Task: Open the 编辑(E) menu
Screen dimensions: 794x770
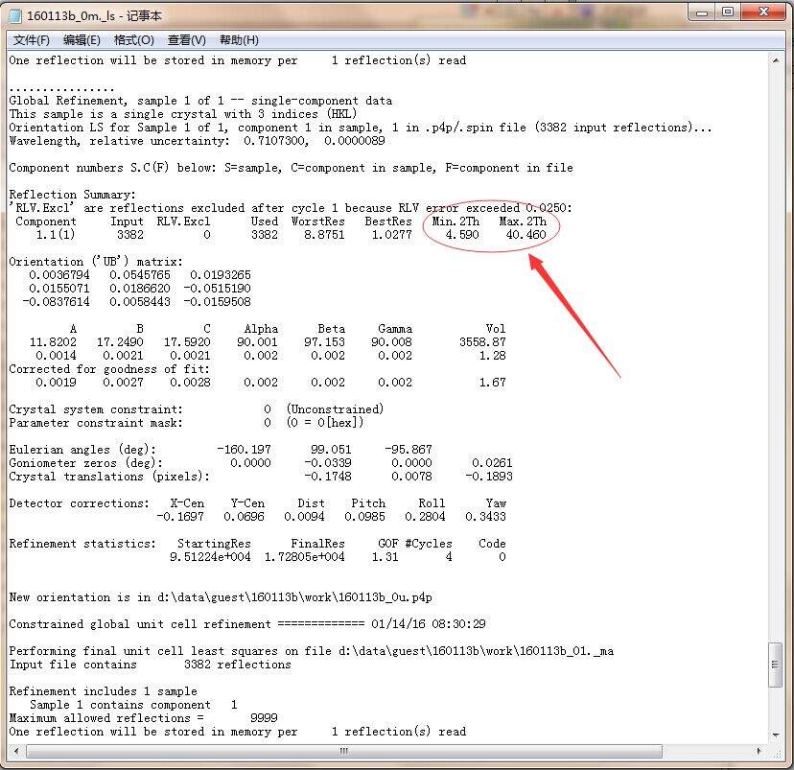Action: point(82,40)
